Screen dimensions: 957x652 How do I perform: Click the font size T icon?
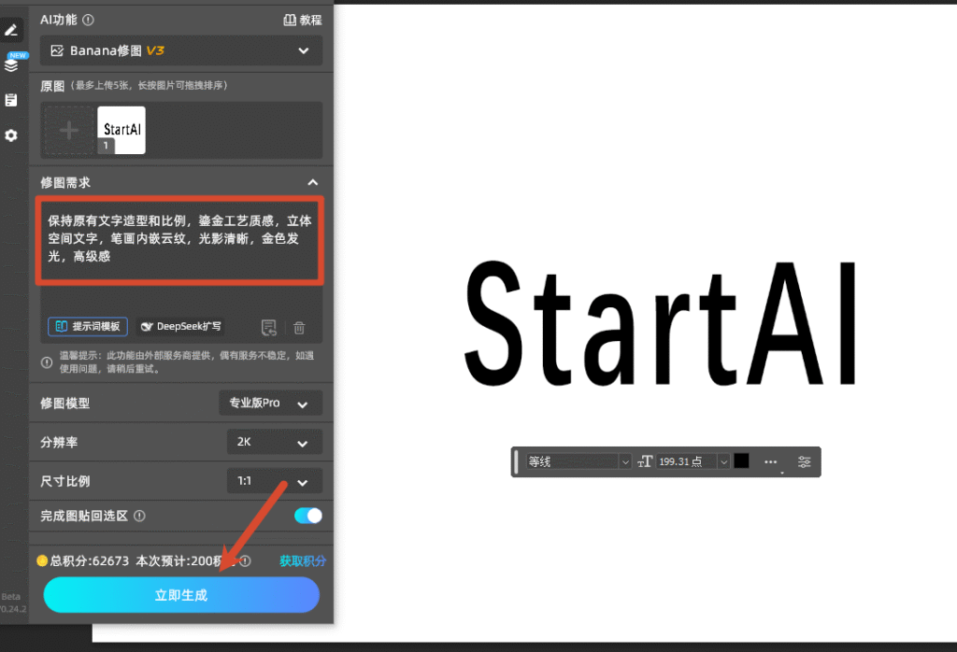pos(645,461)
